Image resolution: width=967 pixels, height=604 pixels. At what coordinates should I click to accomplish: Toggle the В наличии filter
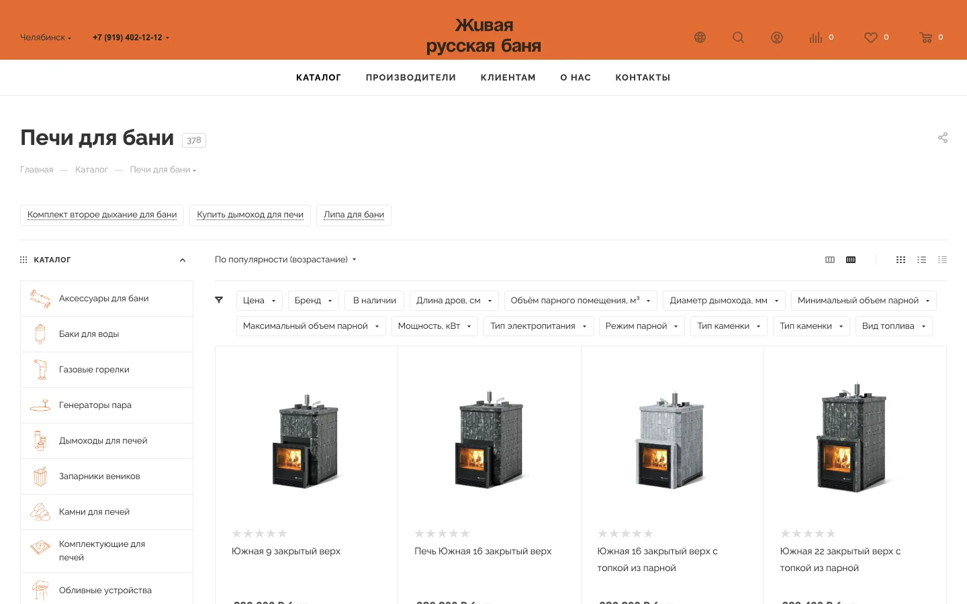(x=375, y=301)
